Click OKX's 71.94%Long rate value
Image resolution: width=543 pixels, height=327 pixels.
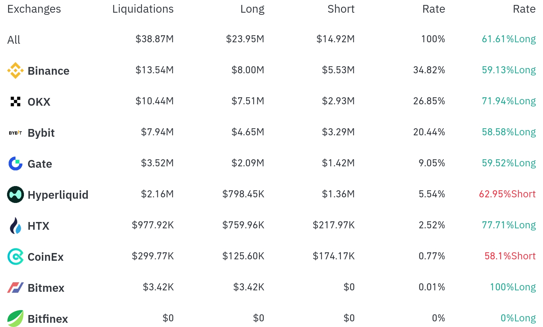click(508, 101)
